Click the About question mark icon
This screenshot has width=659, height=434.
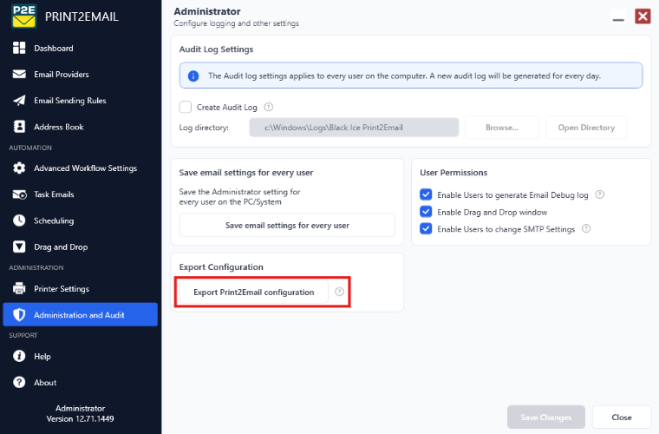tap(19, 382)
